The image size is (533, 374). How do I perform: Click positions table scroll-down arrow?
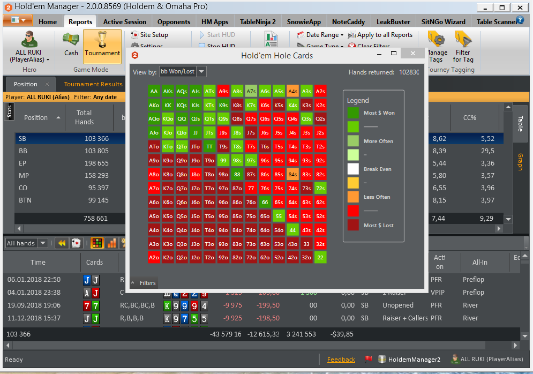508,219
